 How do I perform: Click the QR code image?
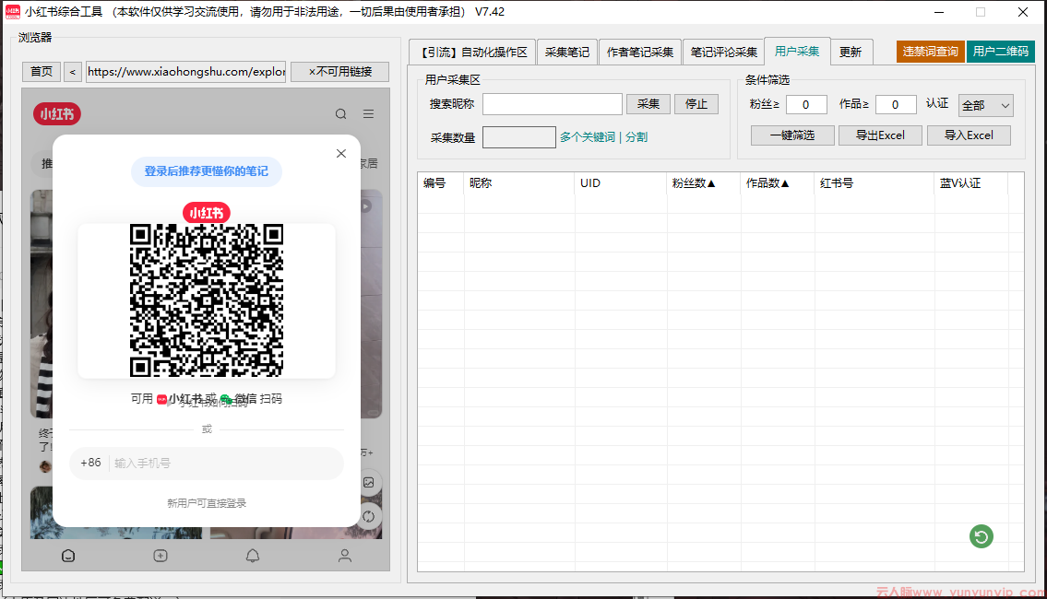207,300
